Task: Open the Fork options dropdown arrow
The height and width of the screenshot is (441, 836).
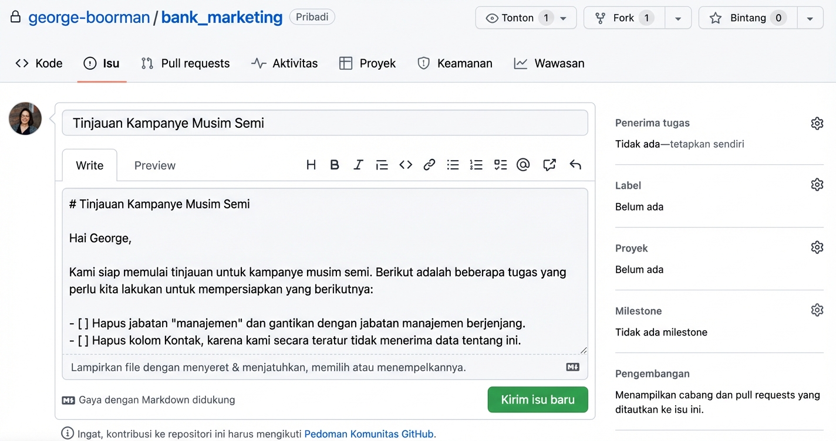Action: click(x=678, y=18)
